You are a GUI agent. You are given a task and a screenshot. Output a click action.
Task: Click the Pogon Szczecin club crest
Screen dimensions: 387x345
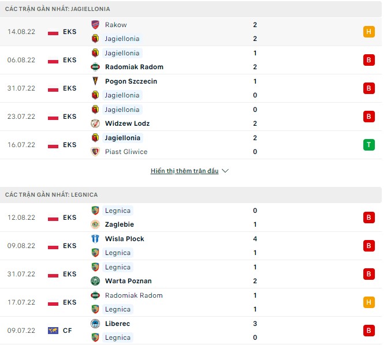tap(95, 81)
